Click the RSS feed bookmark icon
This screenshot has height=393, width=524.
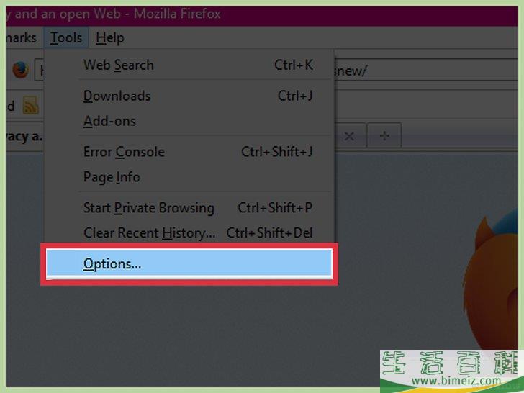(31, 105)
